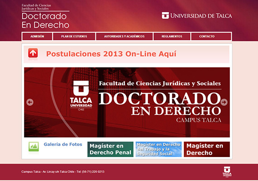The image size is (258, 181).
Task: Click the green Galería de Fotos icon
Action: point(33,147)
